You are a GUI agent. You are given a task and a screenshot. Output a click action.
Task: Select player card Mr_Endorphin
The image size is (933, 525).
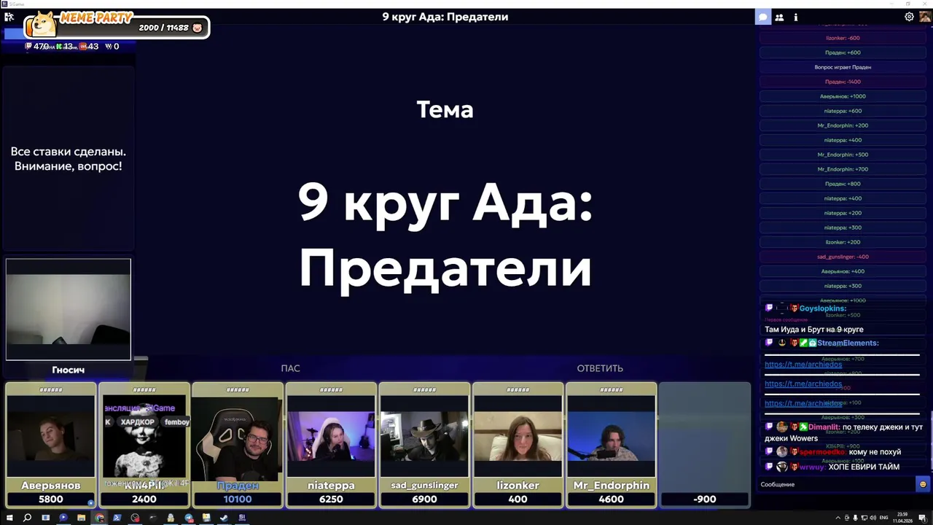tap(611, 445)
